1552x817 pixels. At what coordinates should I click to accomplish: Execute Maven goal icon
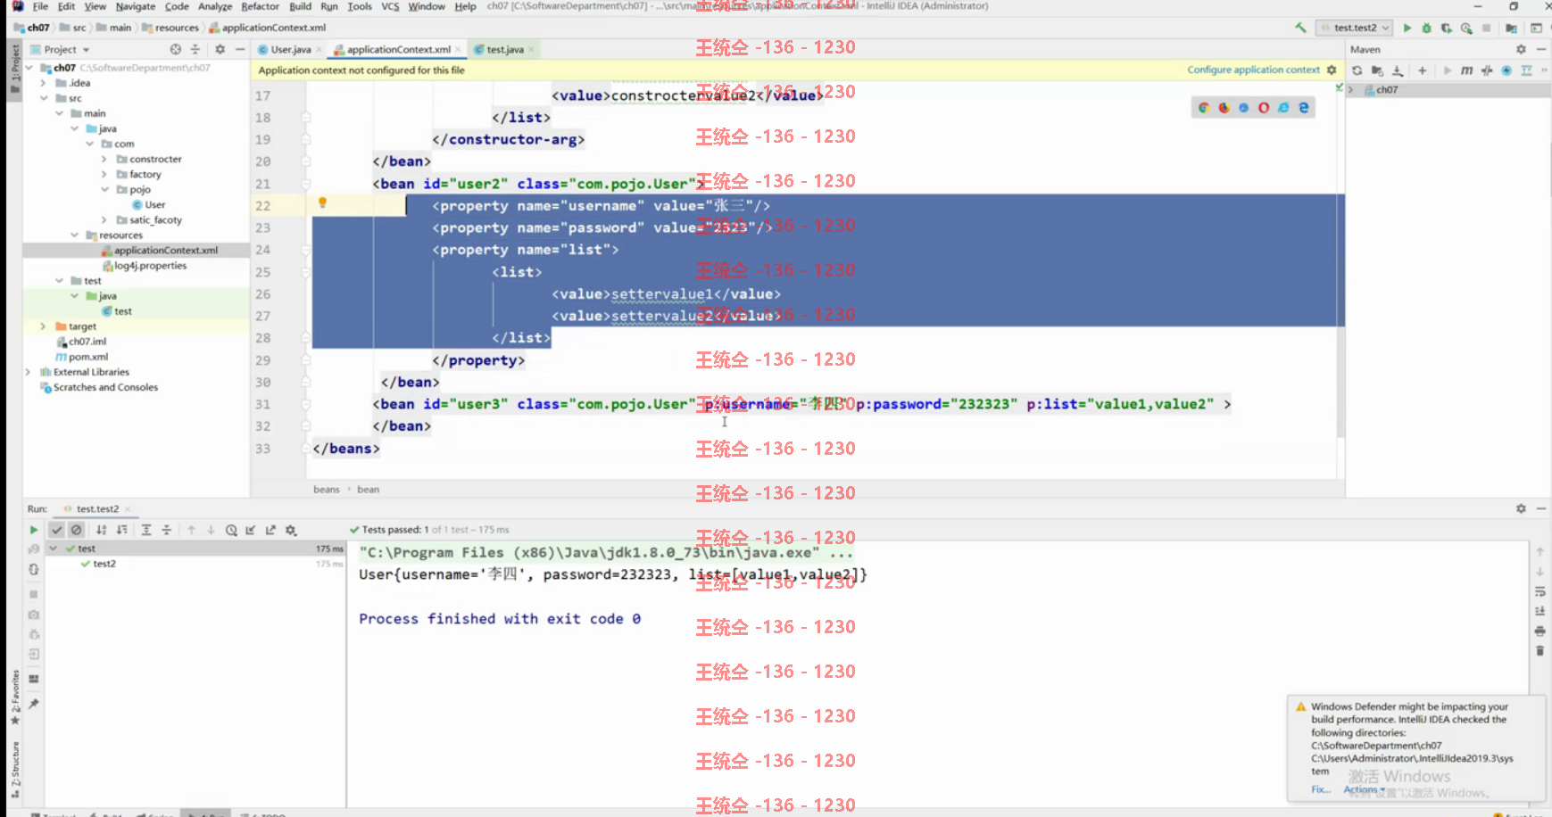tap(1466, 70)
